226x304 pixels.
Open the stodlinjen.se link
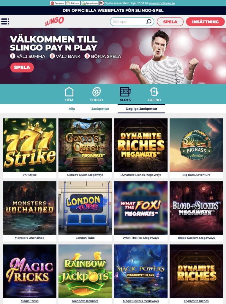point(162,3)
